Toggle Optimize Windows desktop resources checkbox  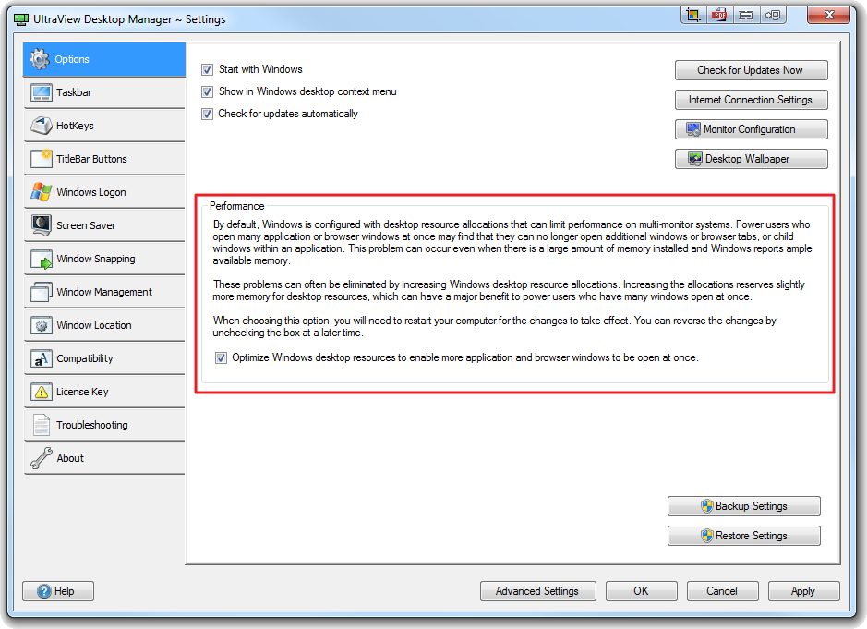click(222, 358)
